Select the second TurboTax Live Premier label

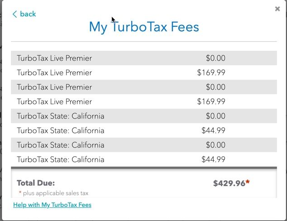[x=54, y=72]
